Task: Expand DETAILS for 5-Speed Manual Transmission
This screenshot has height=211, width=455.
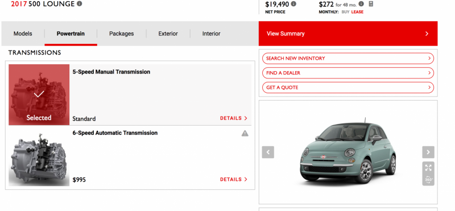Action: click(x=234, y=118)
